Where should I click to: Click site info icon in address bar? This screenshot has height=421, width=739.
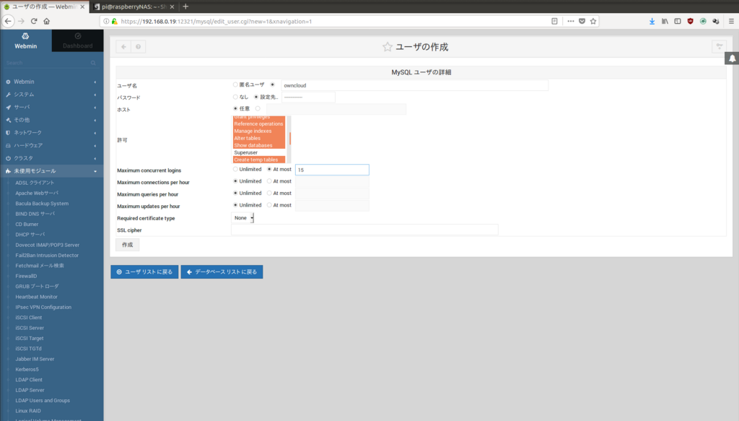[x=106, y=21]
